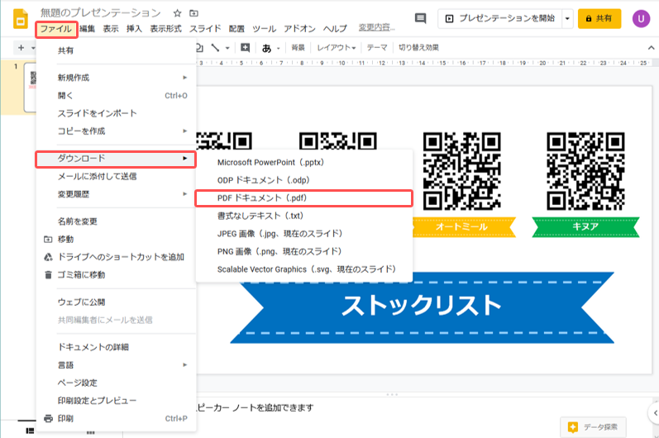
Task: Click the printer icon next to 印刷
Action: [48, 419]
